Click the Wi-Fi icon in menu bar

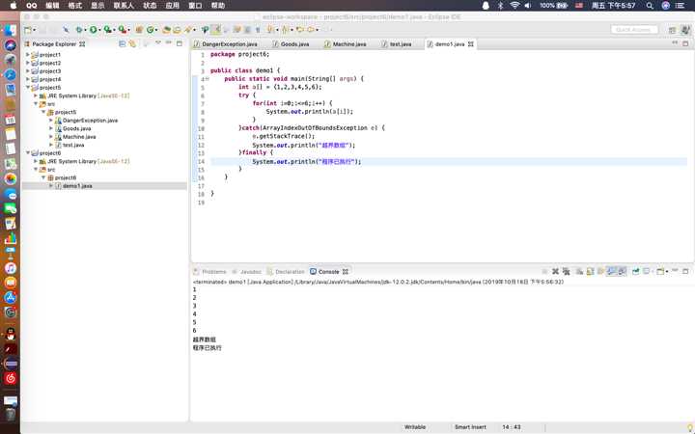click(x=514, y=6)
